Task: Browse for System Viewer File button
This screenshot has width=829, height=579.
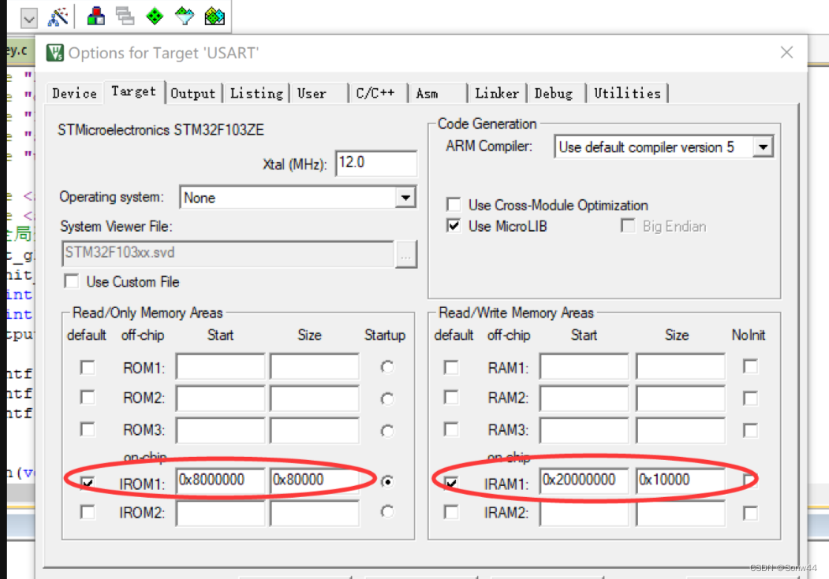Action: pos(406,254)
